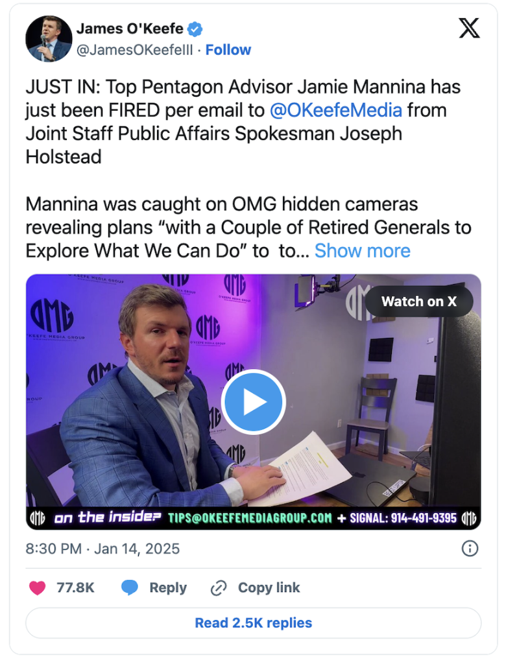Play the embedded video

[x=254, y=402]
